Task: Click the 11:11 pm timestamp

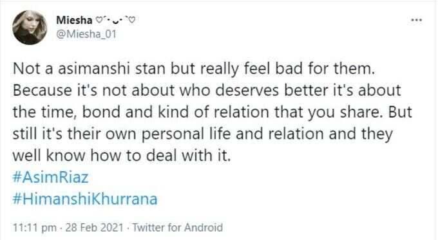Action: pyautogui.click(x=35, y=227)
